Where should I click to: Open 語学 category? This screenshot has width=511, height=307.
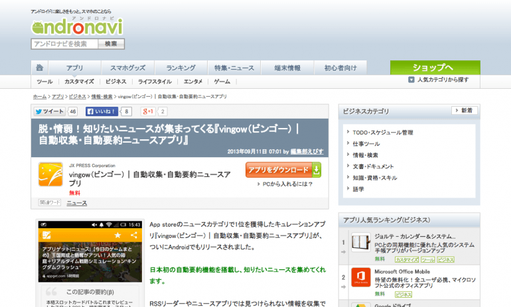[x=358, y=189]
